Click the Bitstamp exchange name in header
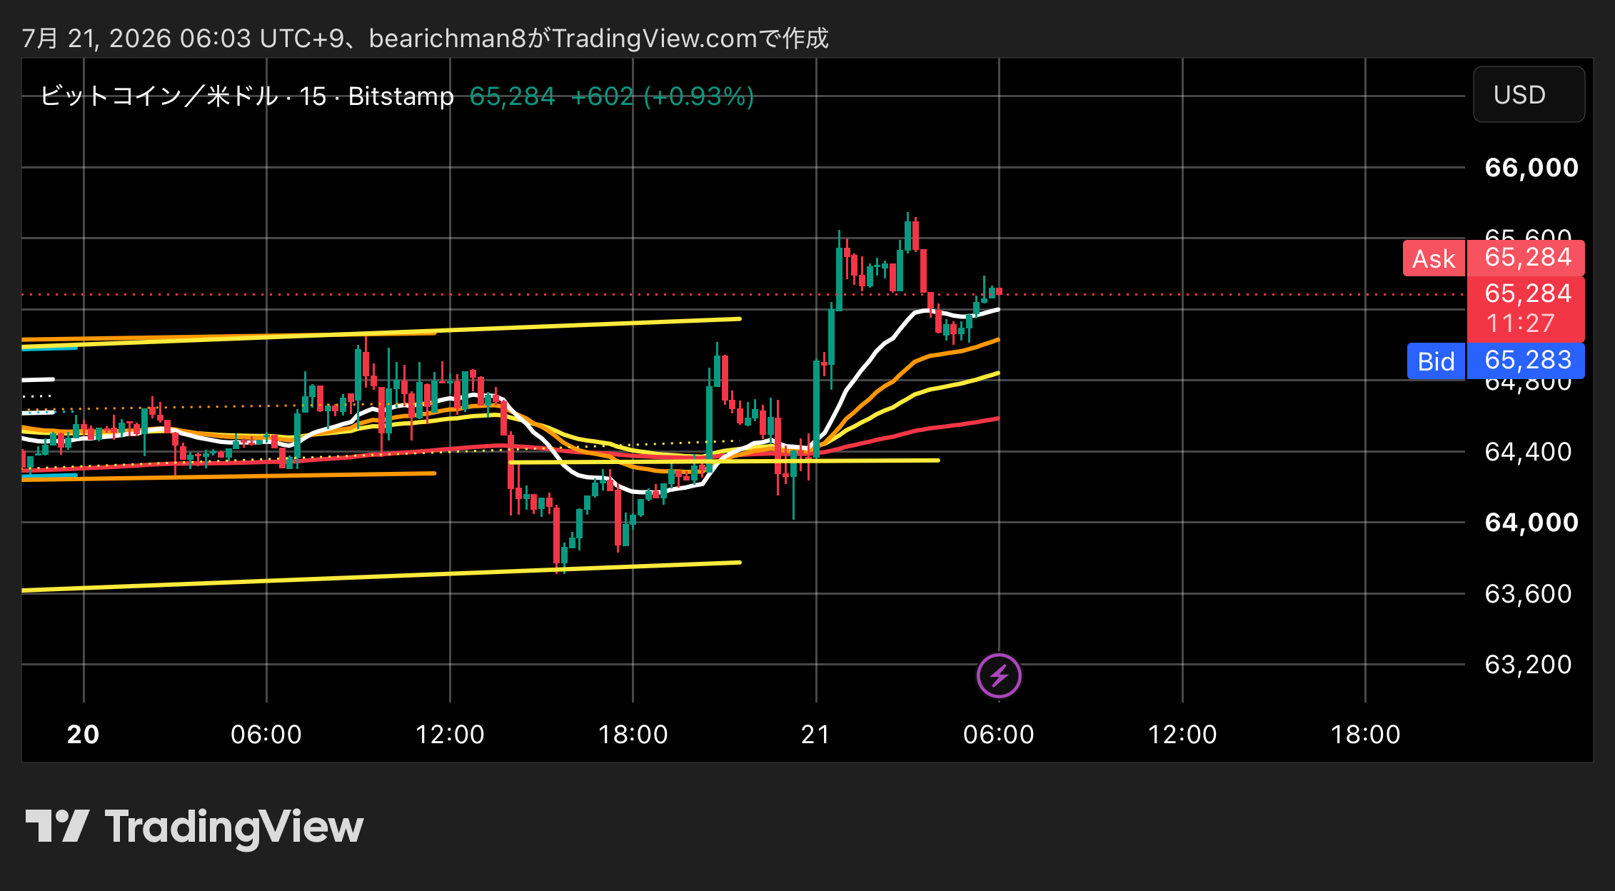1615x891 pixels. coord(401,96)
